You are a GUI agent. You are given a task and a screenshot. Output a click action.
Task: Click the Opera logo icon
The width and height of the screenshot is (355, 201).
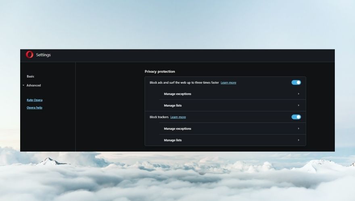tap(29, 55)
